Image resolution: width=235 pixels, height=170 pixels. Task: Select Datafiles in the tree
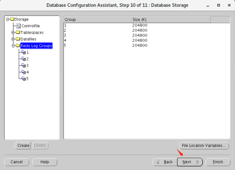point(28,39)
